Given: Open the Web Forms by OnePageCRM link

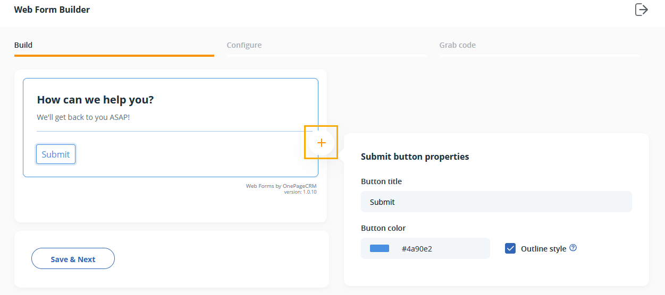Looking at the screenshot, I should [281, 186].
